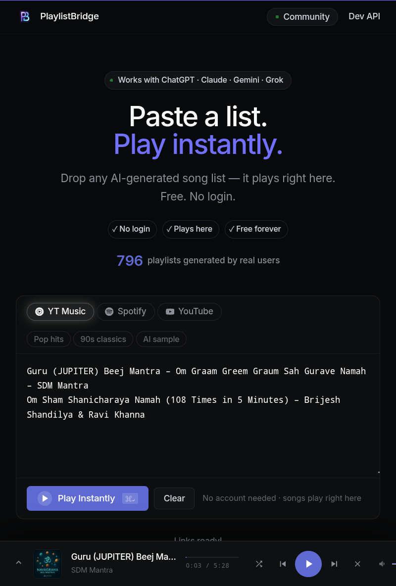The height and width of the screenshot is (586, 396).
Task: Click the Works with ChatGPT badge
Action: 198,80
